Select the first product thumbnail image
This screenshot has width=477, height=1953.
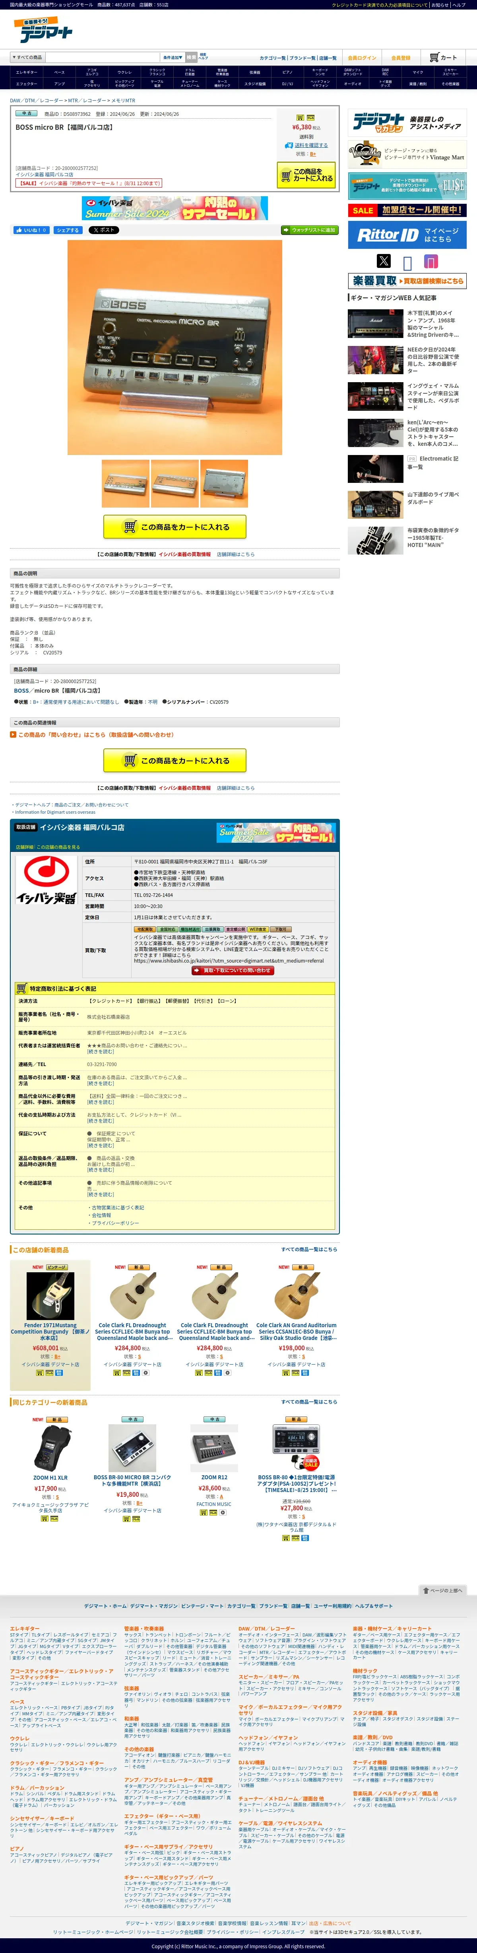click(x=126, y=484)
